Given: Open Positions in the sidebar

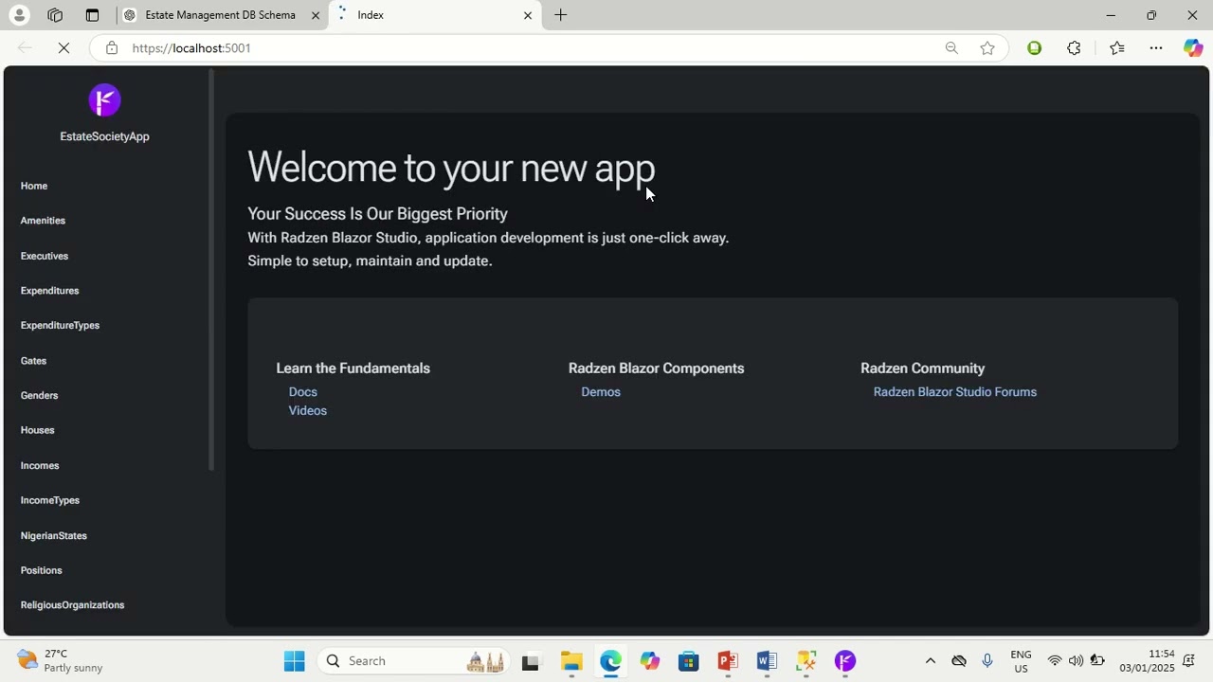Looking at the screenshot, I should [41, 570].
